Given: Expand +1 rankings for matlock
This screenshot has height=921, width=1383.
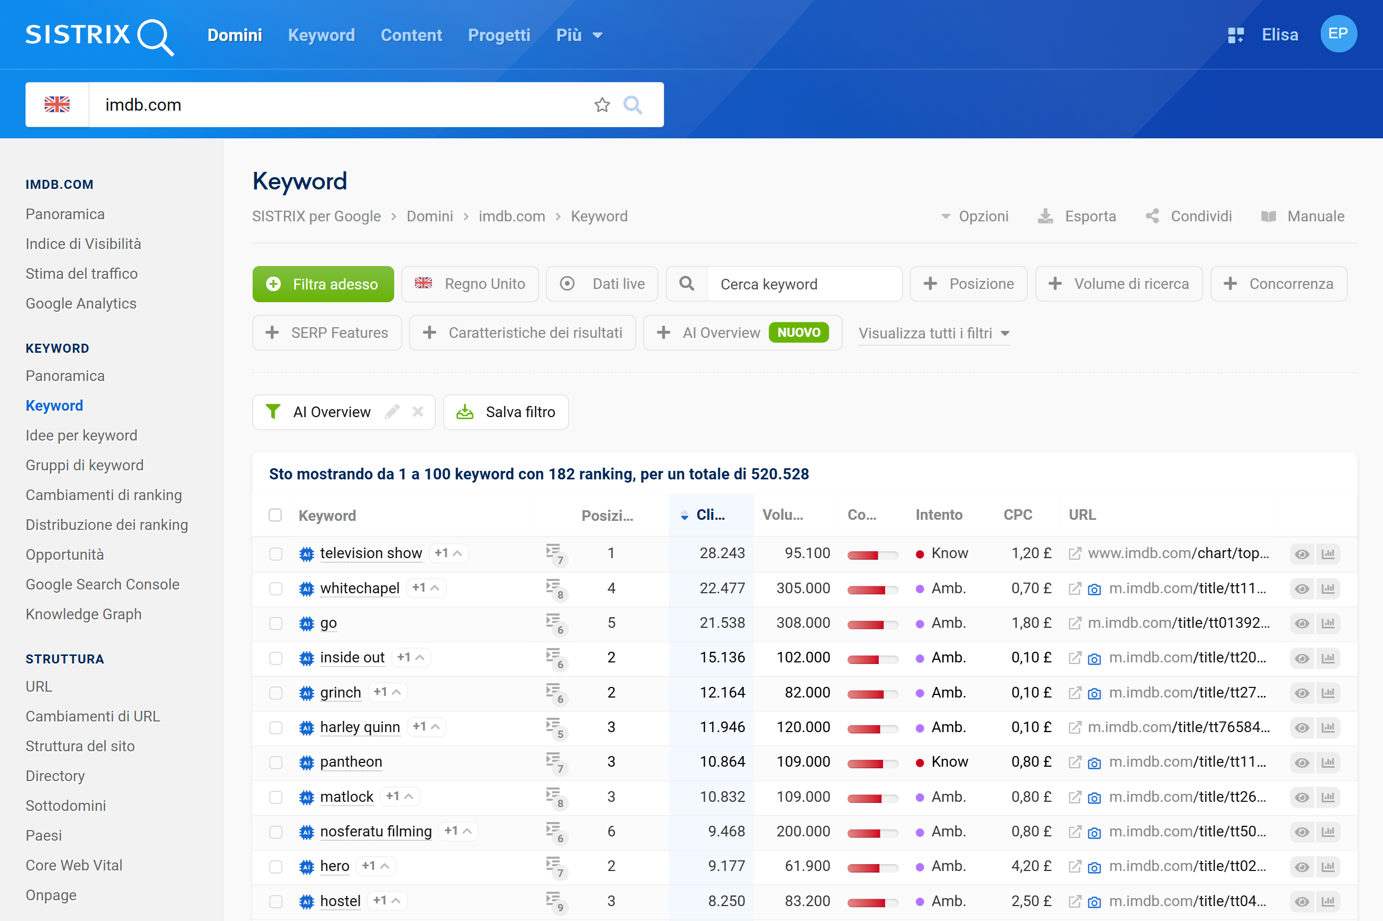Looking at the screenshot, I should (400, 796).
